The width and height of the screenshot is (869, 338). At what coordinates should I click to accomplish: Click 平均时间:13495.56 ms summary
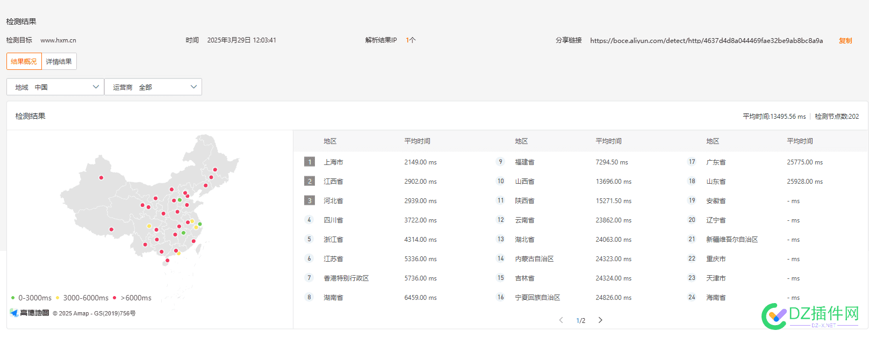coord(774,116)
